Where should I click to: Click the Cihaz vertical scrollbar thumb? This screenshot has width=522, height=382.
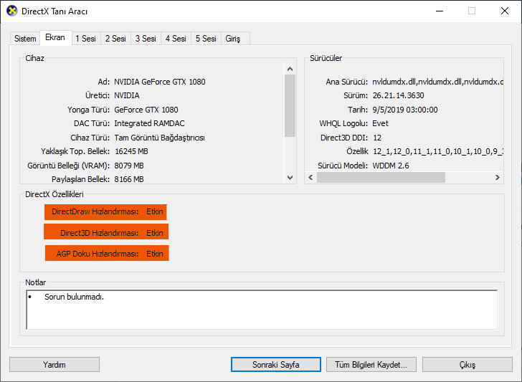coord(290,105)
